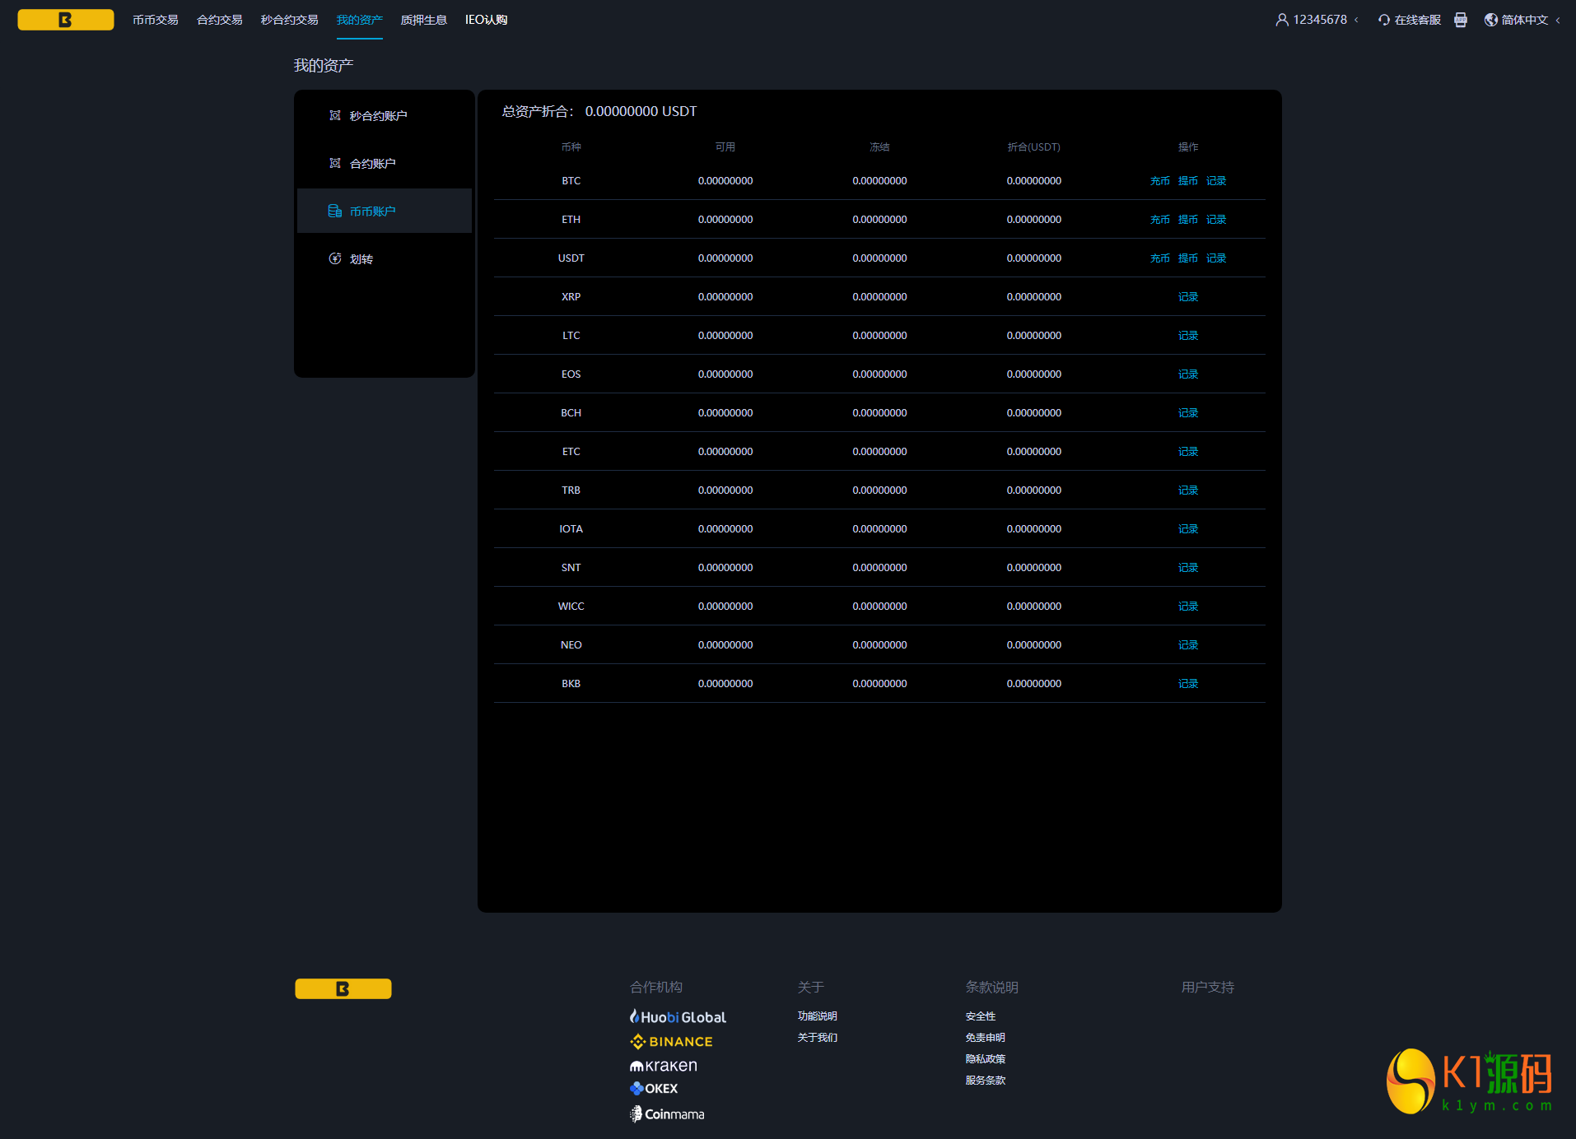Image resolution: width=1576 pixels, height=1139 pixels.
Task: Click the 秒合约账户 sidebar icon
Action: click(x=335, y=115)
